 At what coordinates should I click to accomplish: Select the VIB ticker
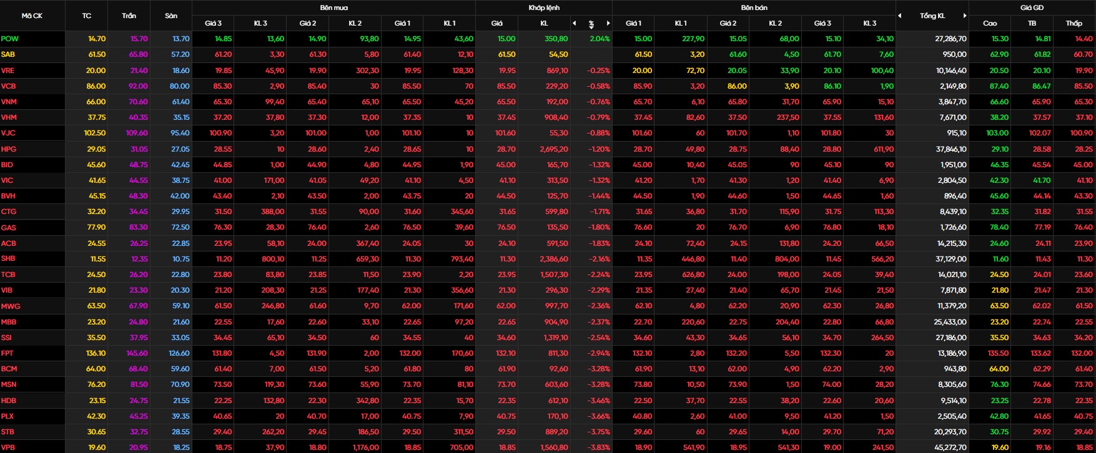(7, 290)
